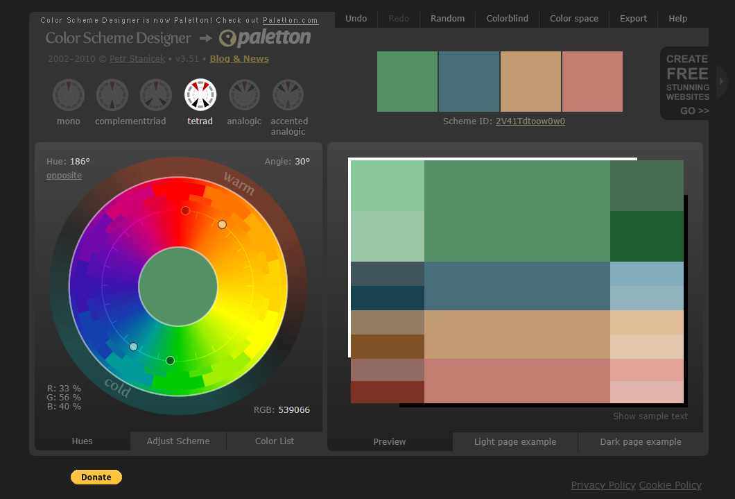
Task: Click the opposite hue link
Action: pos(64,176)
